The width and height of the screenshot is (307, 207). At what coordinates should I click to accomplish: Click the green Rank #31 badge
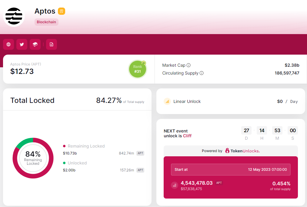(138, 69)
